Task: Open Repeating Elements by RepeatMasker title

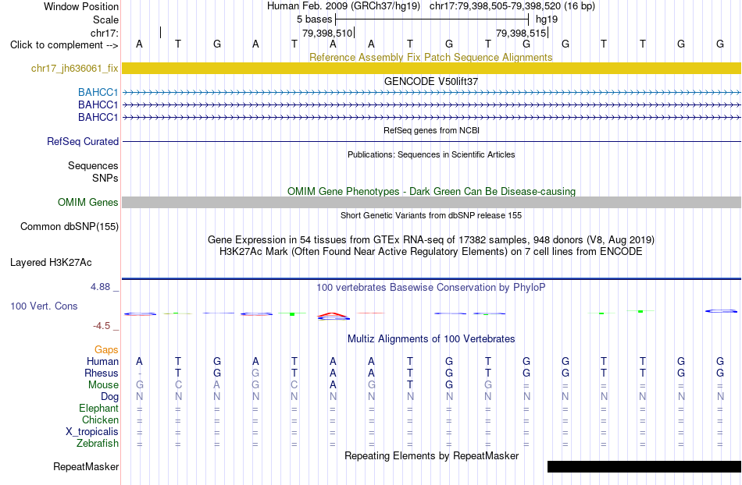Action: 431,455
